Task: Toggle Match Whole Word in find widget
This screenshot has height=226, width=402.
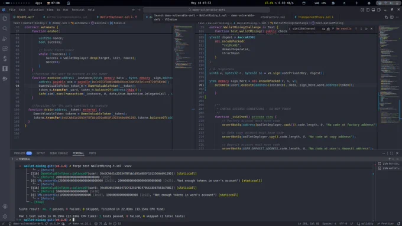Action: (x=328, y=29)
